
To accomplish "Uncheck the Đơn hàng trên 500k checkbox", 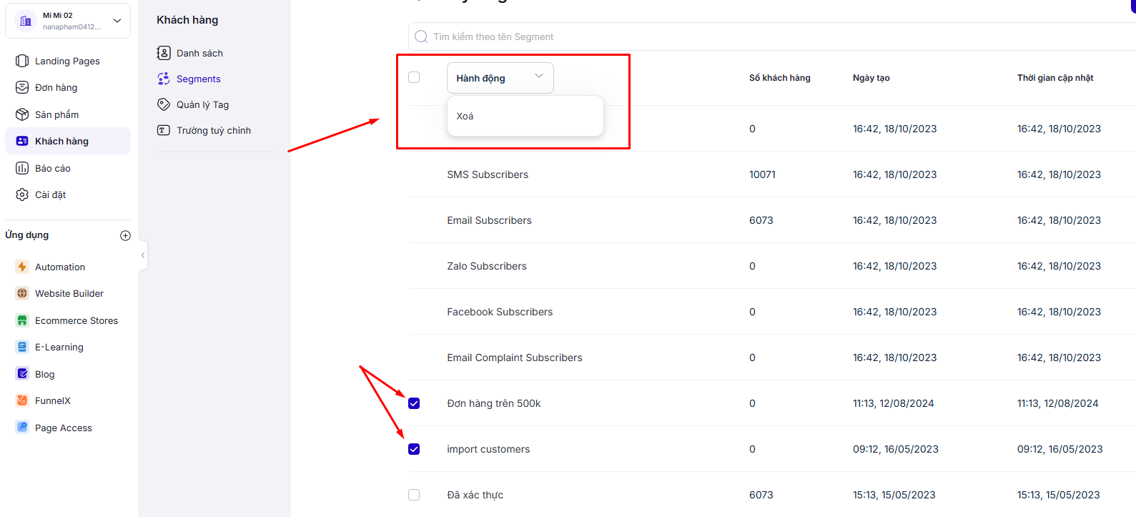I will tap(414, 403).
